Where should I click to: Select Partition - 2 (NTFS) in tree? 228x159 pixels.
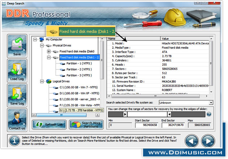(79, 69)
